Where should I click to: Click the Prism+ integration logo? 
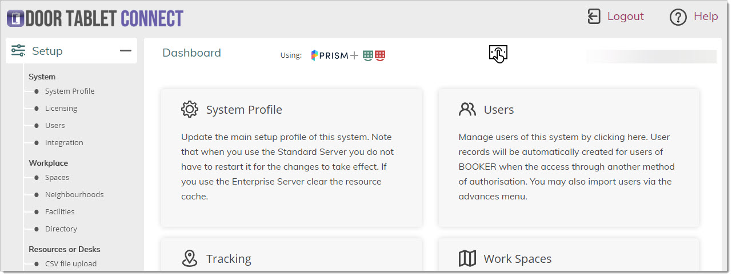click(334, 55)
